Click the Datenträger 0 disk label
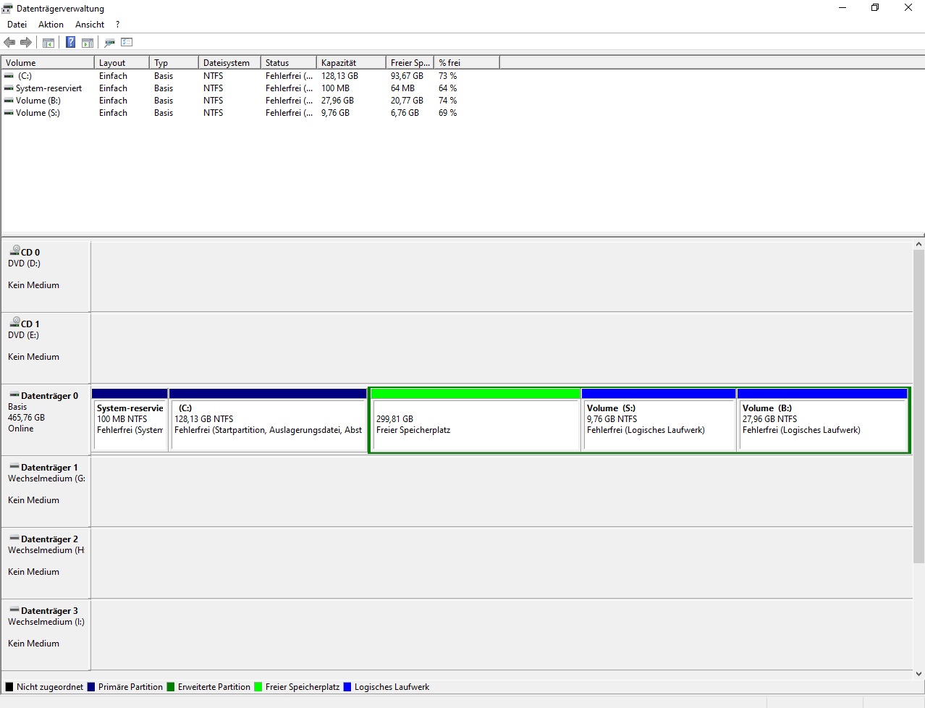This screenshot has height=708, width=925. [49, 396]
